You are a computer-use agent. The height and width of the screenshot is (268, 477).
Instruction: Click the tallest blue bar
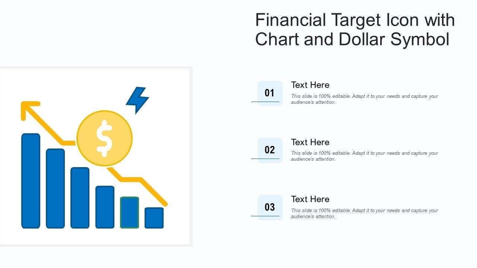[31, 181]
